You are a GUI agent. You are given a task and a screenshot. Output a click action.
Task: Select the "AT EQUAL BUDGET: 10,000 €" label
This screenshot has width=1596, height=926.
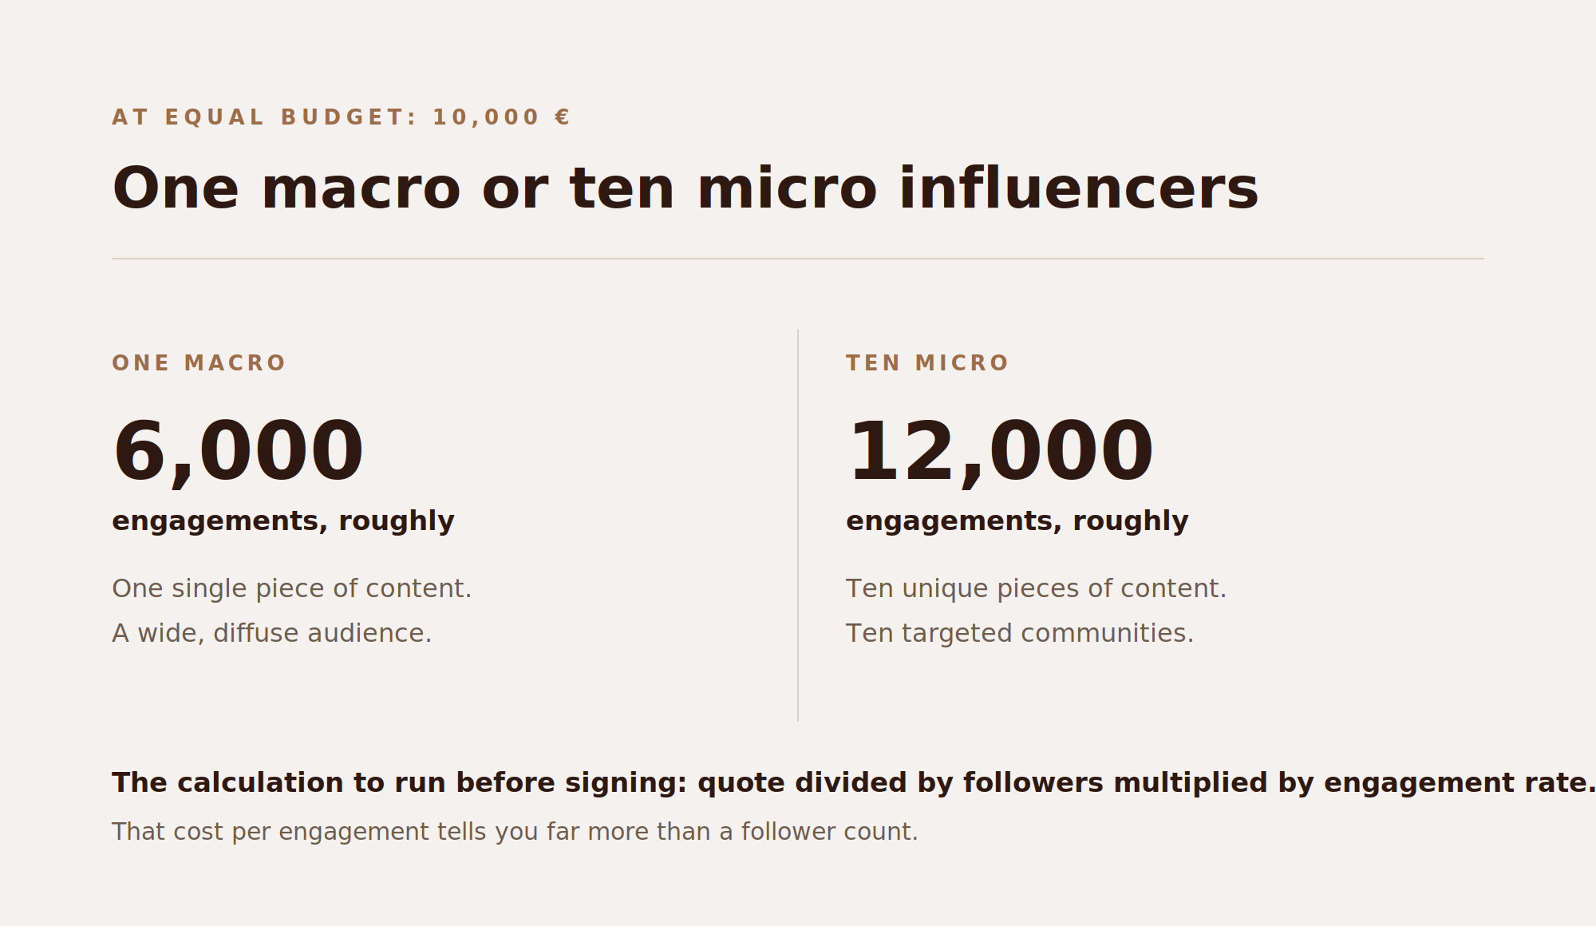[x=342, y=117]
